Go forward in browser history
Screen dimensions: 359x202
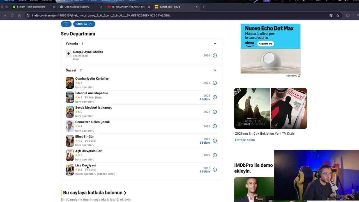pyautogui.click(x=5, y=15)
